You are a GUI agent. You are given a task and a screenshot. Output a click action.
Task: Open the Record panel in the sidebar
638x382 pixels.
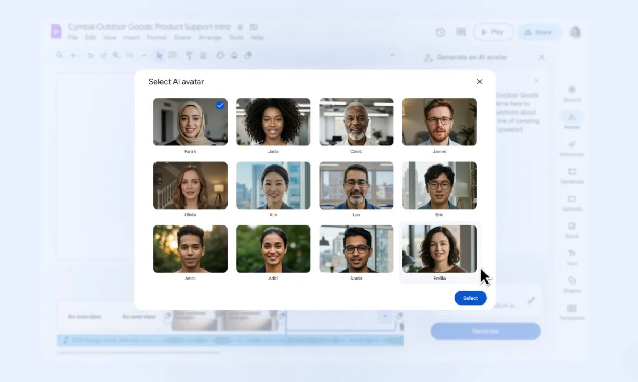(572, 90)
